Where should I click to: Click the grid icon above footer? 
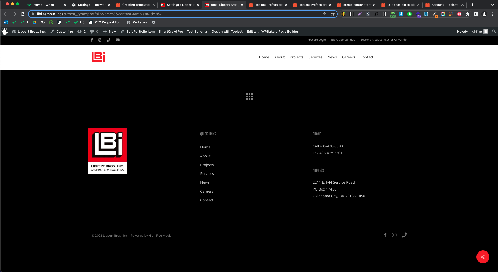[249, 97]
